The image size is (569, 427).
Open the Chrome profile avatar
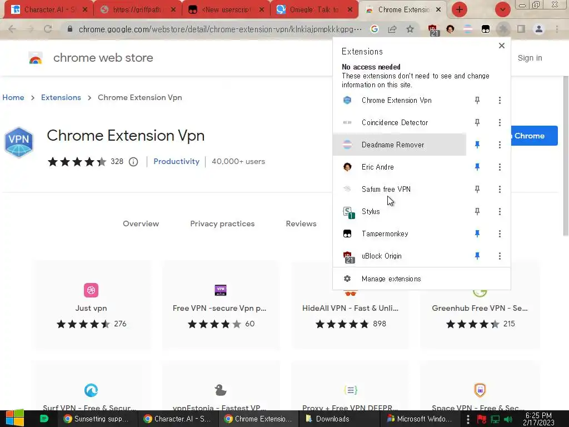539,29
